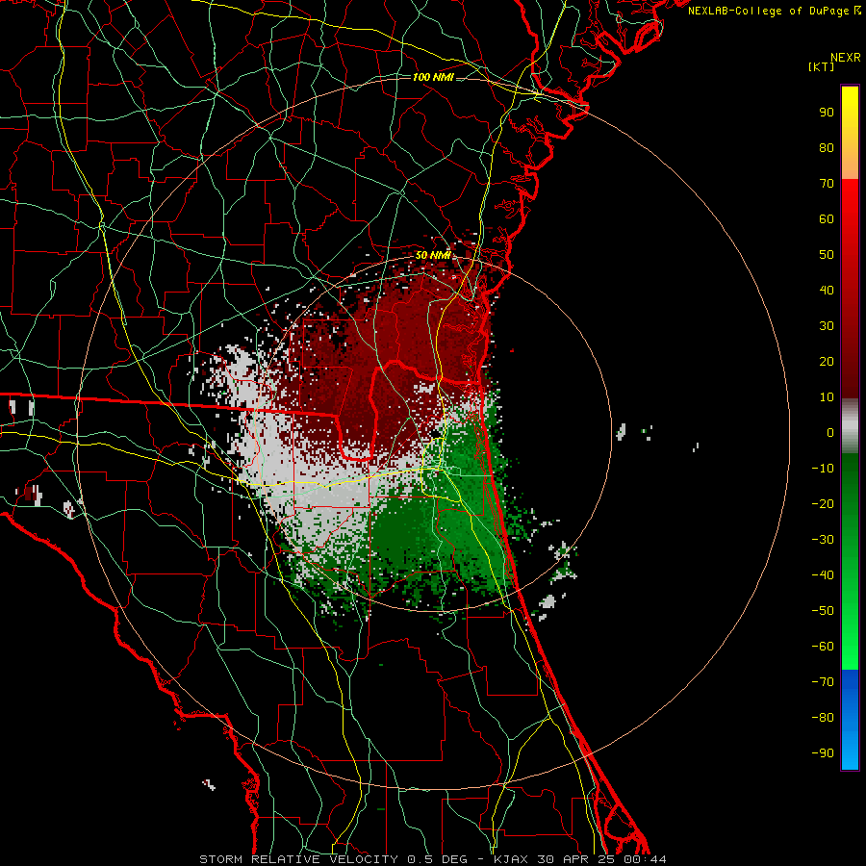Click the 30 APR 25 date stamp
This screenshot has width=866, height=866.
[576, 859]
